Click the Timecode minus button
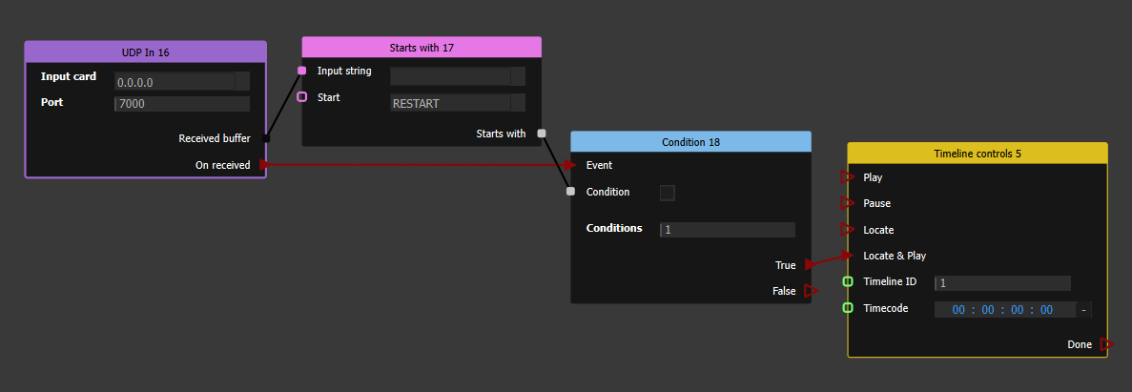 coord(1083,309)
